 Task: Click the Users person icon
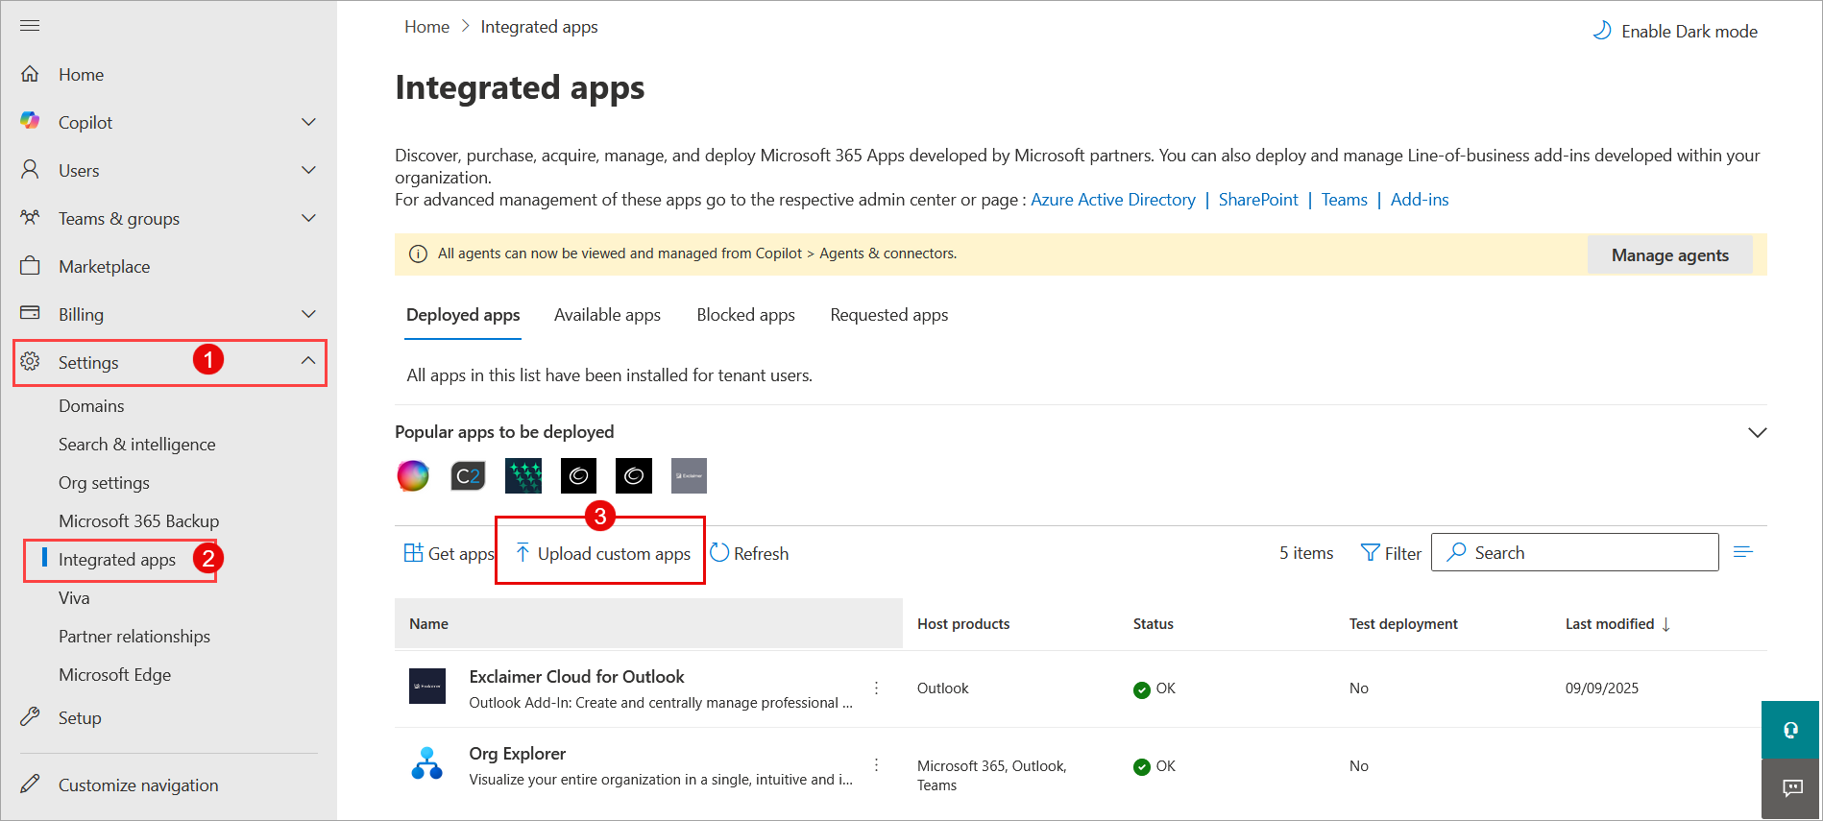click(x=30, y=170)
